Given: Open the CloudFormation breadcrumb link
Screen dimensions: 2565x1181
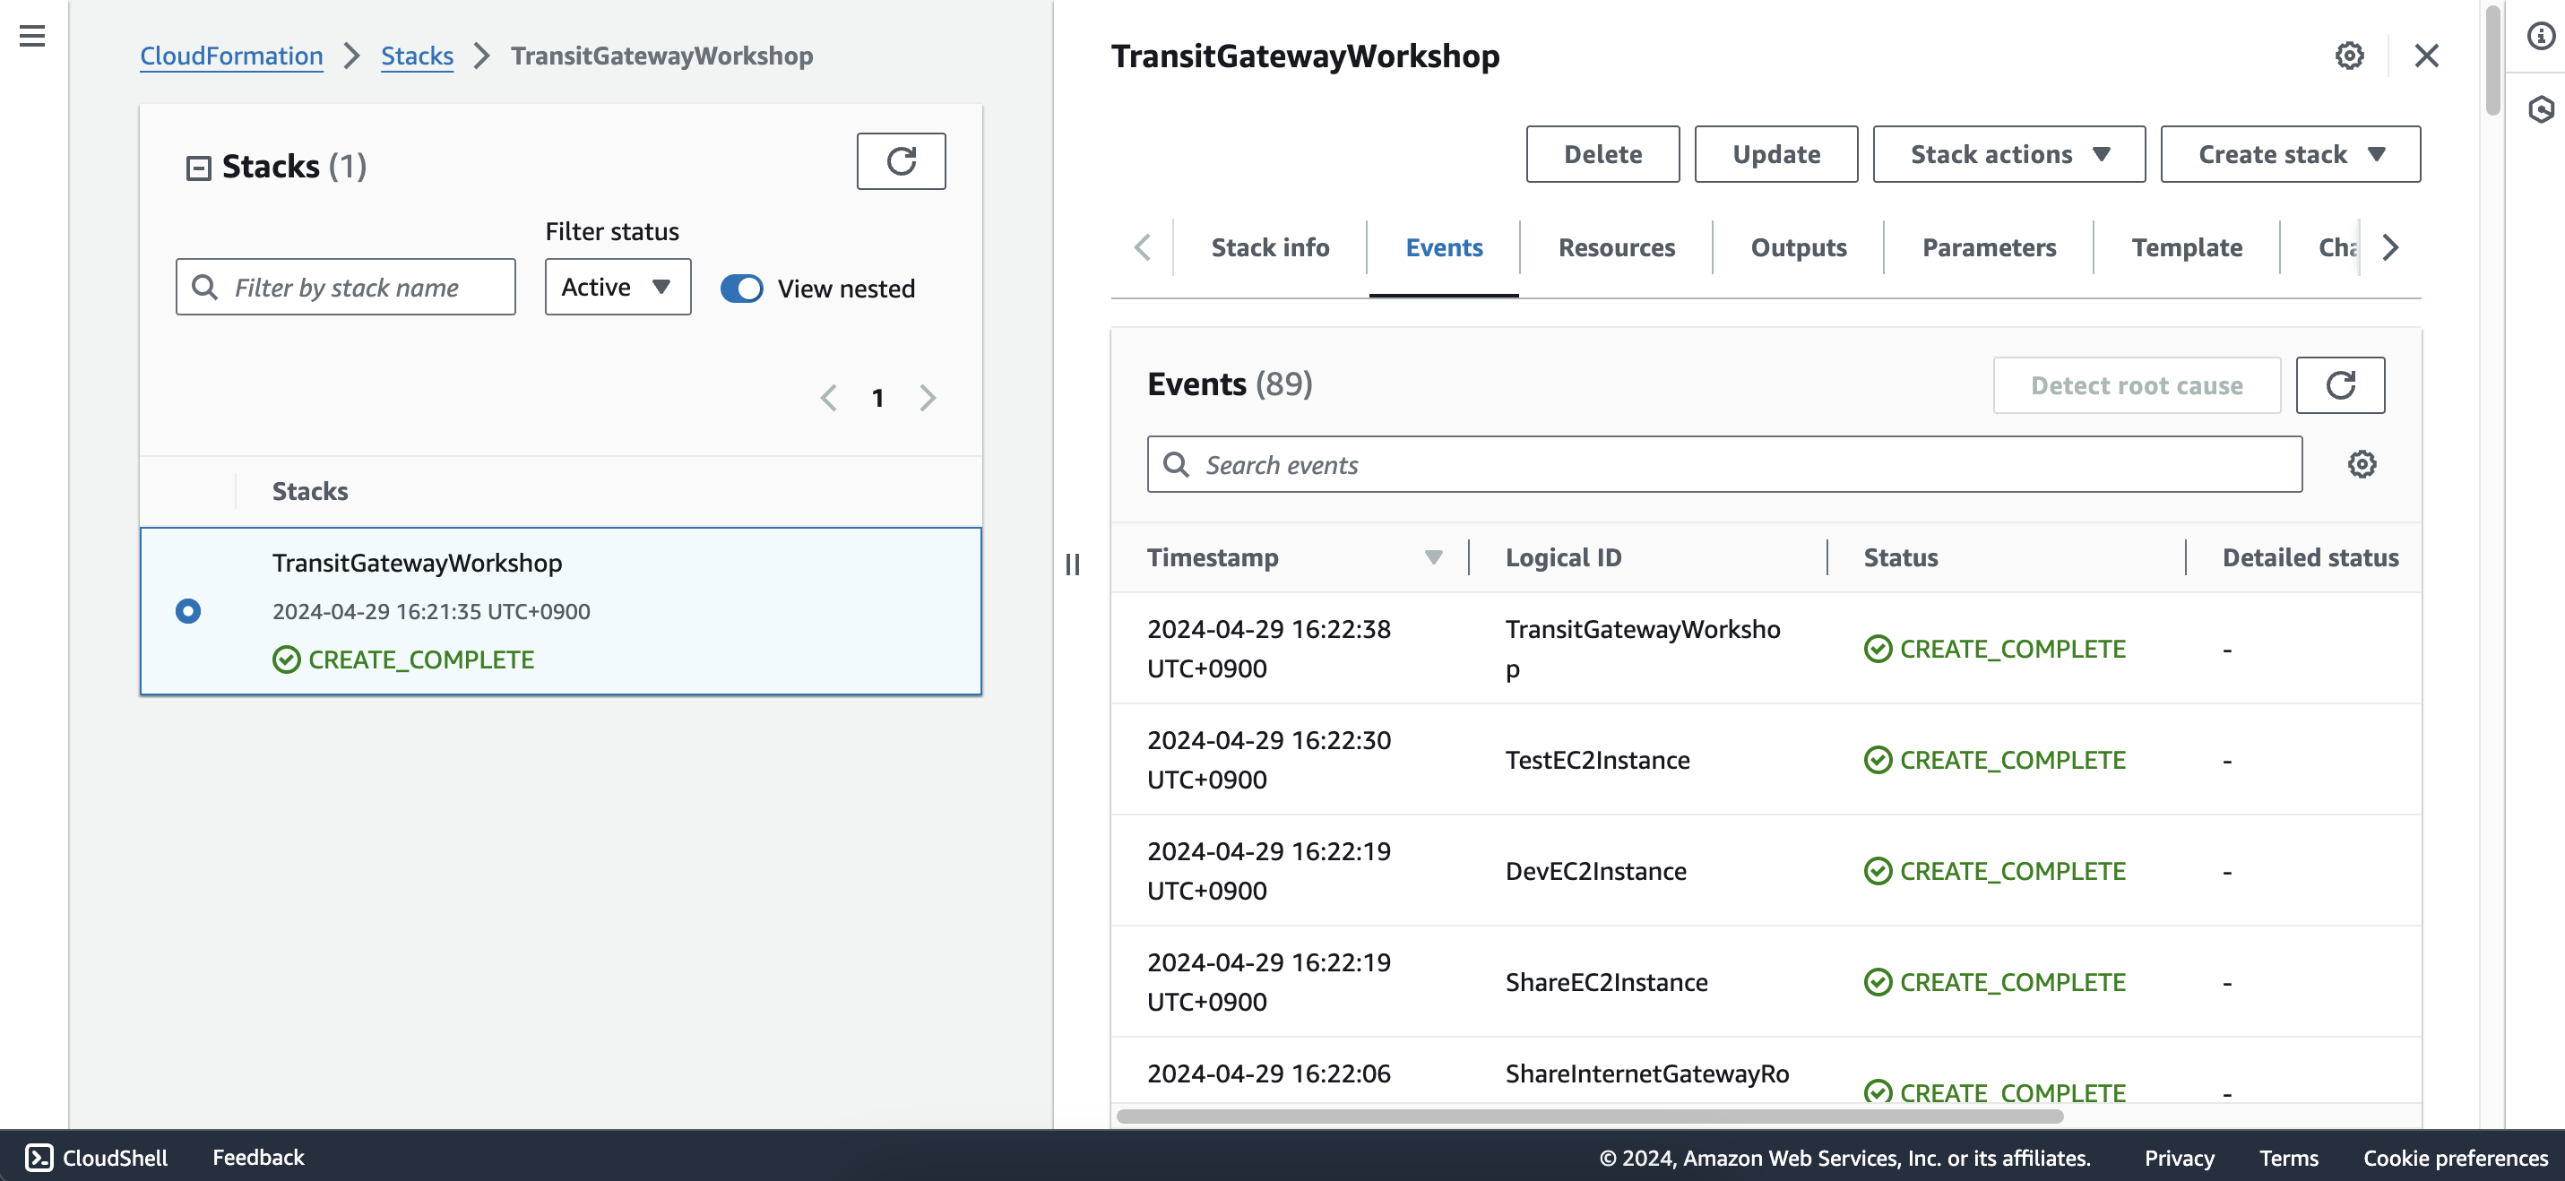Looking at the screenshot, I should [x=231, y=56].
